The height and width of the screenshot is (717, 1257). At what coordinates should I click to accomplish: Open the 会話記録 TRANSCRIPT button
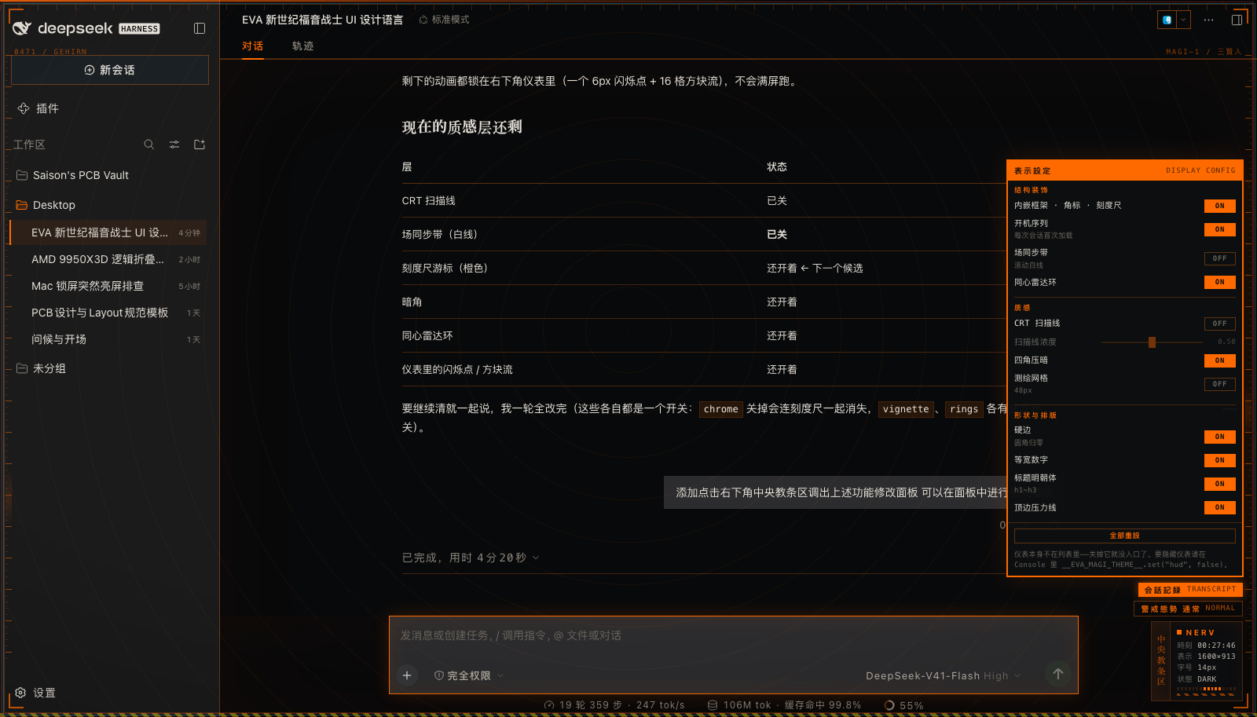pos(1189,589)
